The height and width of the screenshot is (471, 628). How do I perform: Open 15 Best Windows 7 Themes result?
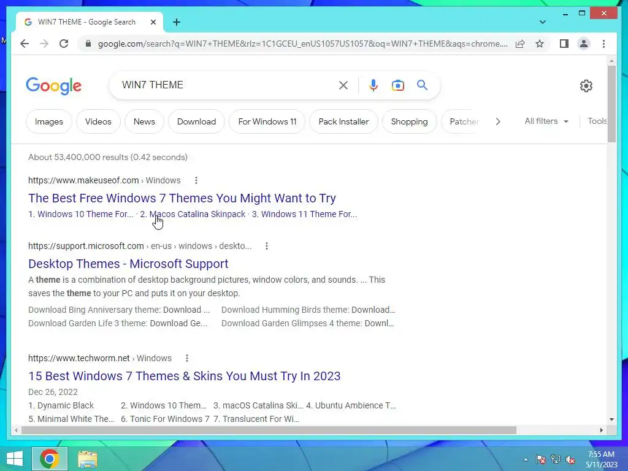184,376
